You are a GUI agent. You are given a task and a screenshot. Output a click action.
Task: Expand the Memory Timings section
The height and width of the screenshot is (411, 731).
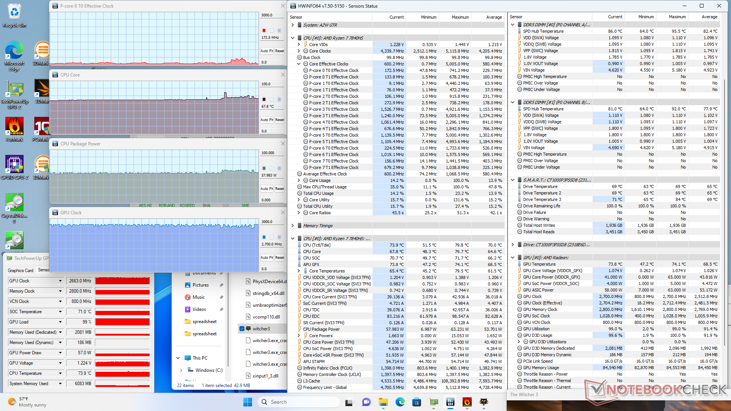coord(292,226)
